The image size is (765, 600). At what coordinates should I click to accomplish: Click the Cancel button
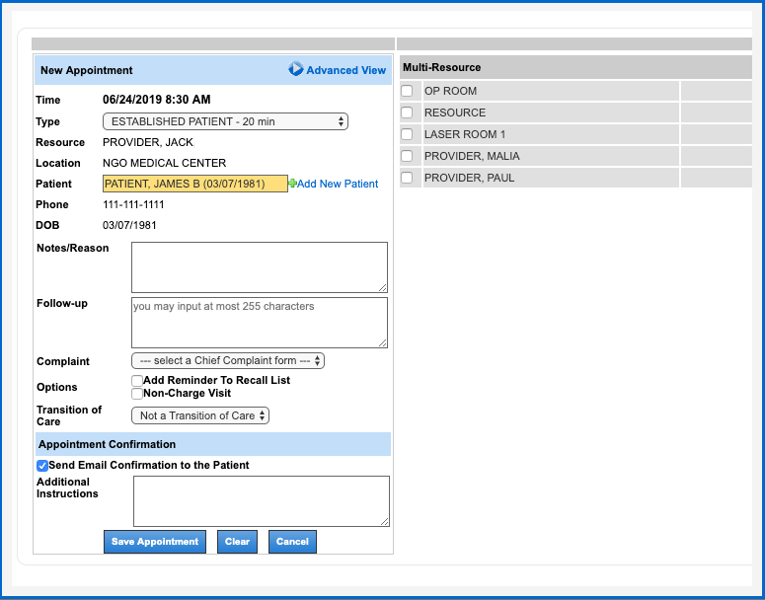(292, 542)
